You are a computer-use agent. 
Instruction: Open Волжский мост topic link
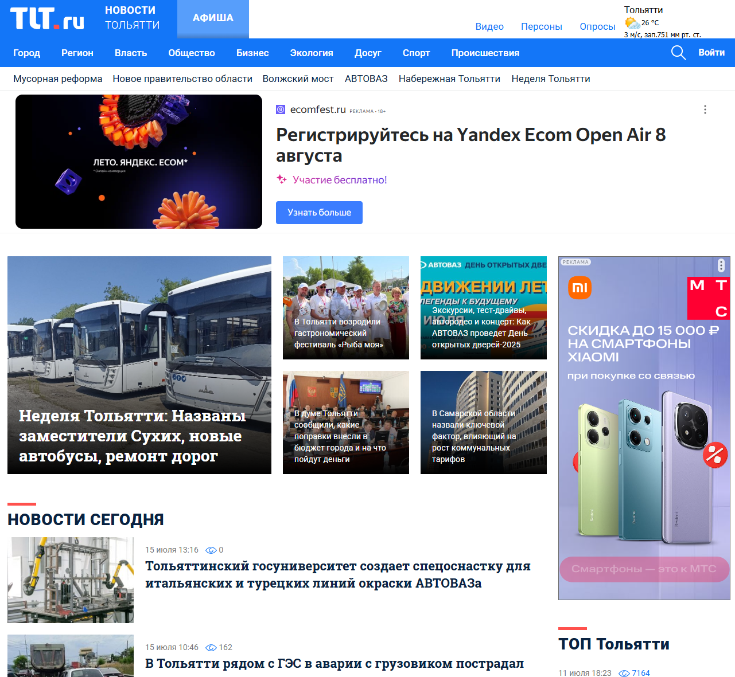tap(298, 79)
